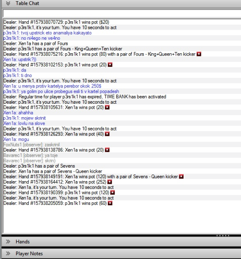Open the Table Chat panel header
The width and height of the screenshot is (241, 259).
pyautogui.click(x=121, y=3)
